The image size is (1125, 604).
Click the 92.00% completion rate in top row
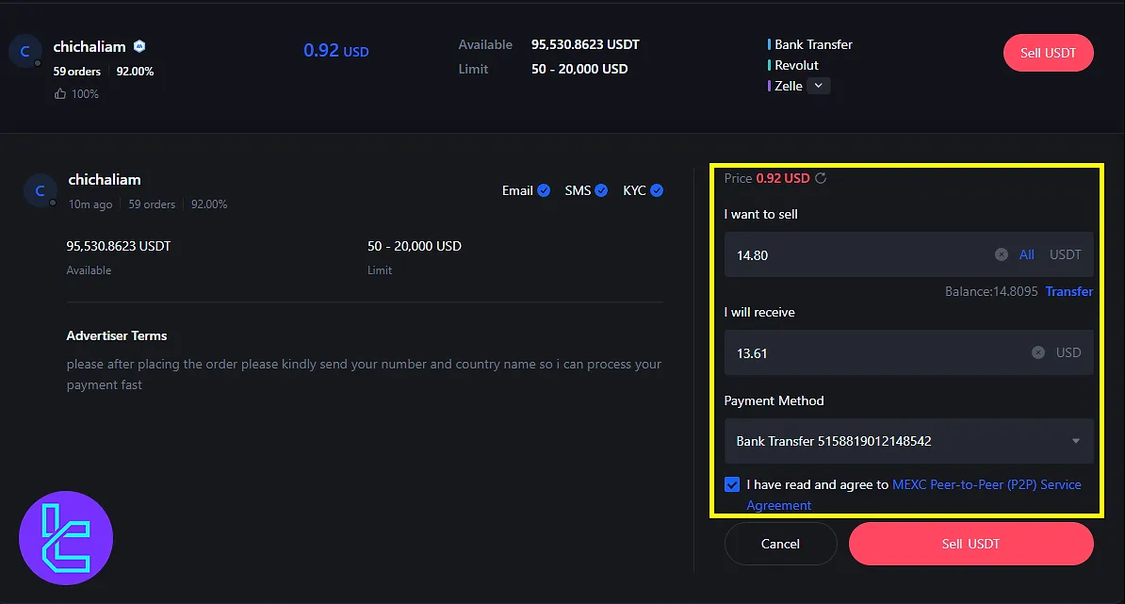click(135, 72)
